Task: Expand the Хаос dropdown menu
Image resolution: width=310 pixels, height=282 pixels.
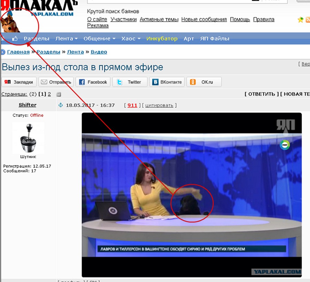Action: pyautogui.click(x=131, y=39)
